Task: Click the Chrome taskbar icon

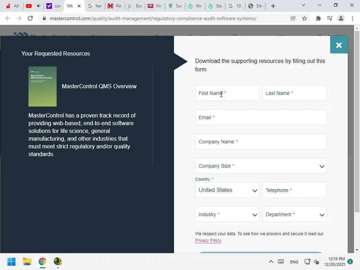Action: click(42, 262)
